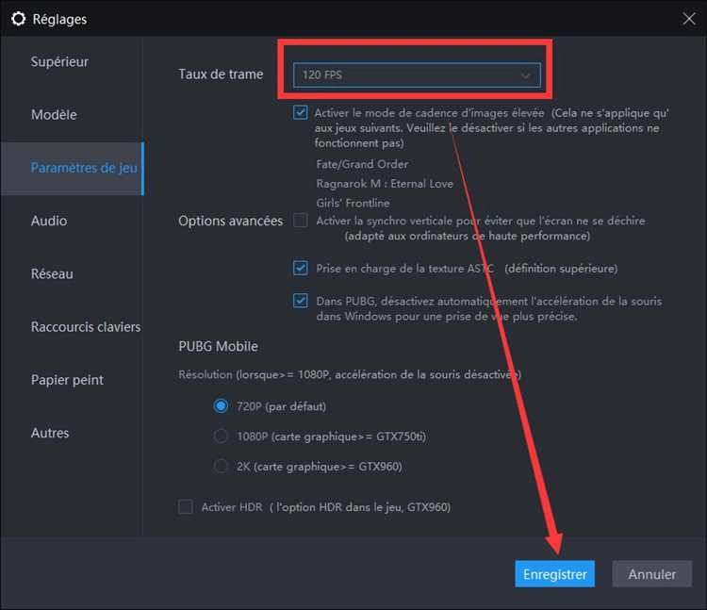This screenshot has width=707, height=610.
Task: Click the Fate/Grand Order game entry
Action: pos(362,164)
